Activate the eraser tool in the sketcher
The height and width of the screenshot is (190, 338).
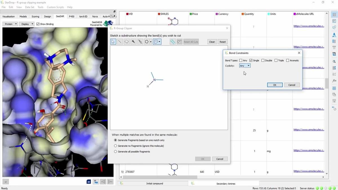126,41
